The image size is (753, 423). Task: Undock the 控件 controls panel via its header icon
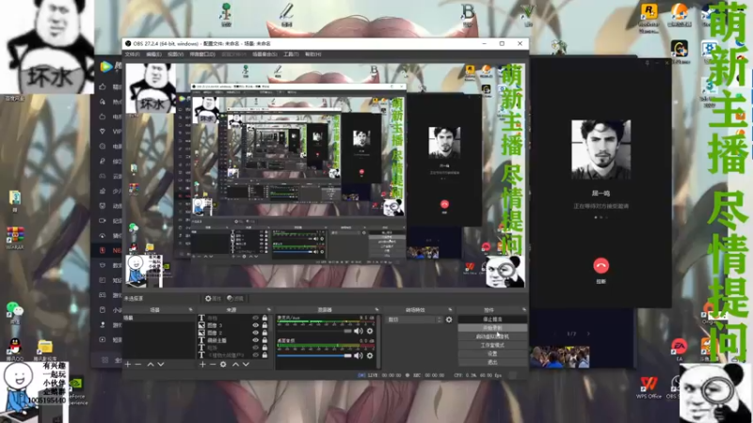pos(524,310)
